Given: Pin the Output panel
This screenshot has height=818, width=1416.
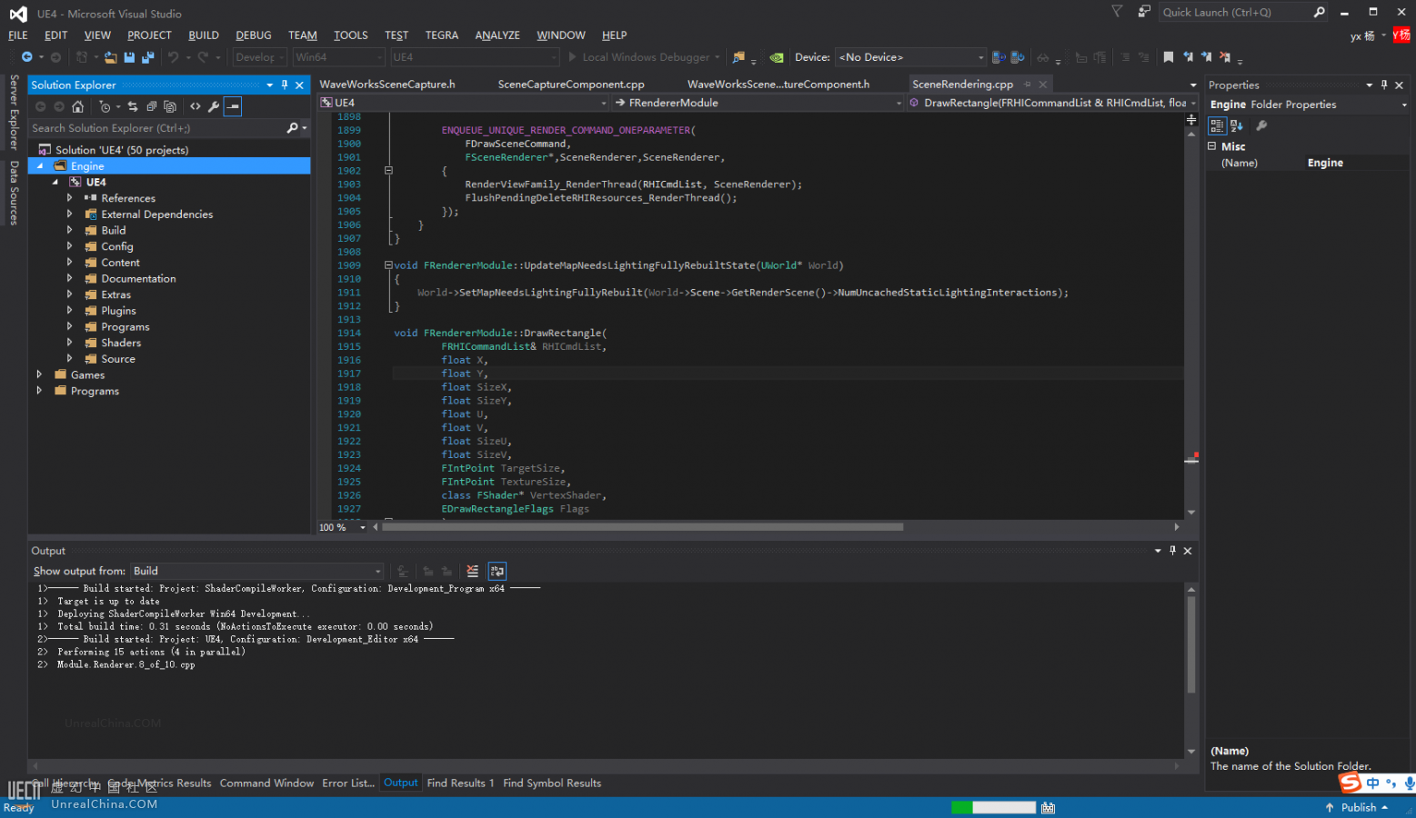Looking at the screenshot, I should 1172,551.
